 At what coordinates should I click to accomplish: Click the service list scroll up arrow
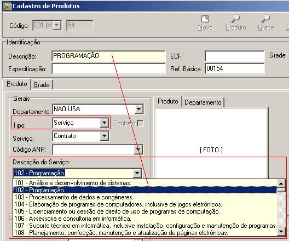(281, 183)
